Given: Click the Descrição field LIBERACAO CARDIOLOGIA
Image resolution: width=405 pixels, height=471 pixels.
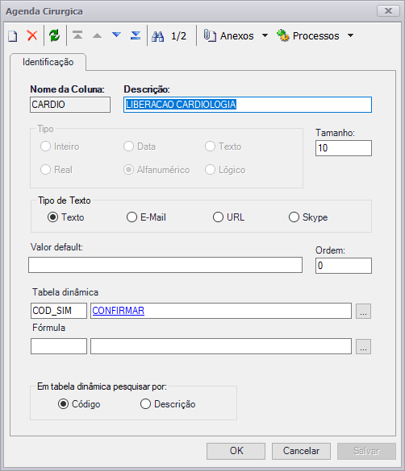Looking at the screenshot, I should point(248,105).
